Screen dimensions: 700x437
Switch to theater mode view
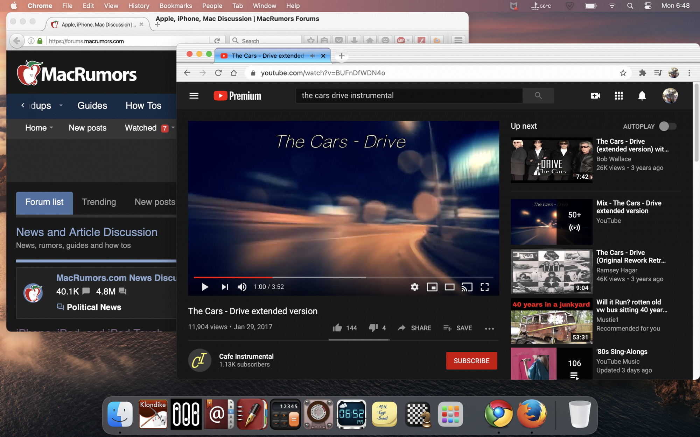(449, 287)
